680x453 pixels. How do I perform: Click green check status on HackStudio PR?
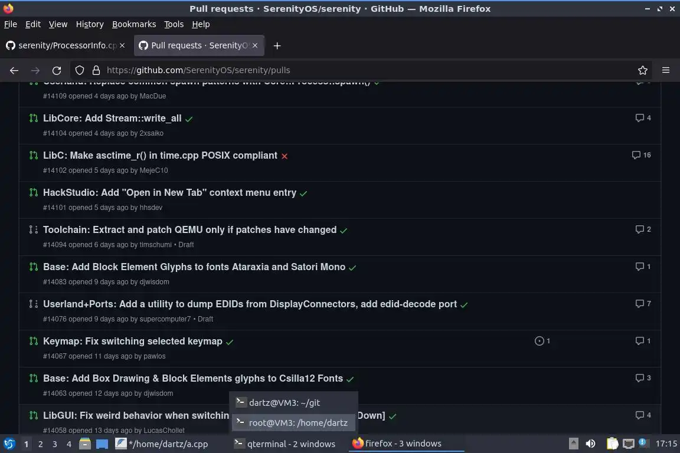[303, 193]
